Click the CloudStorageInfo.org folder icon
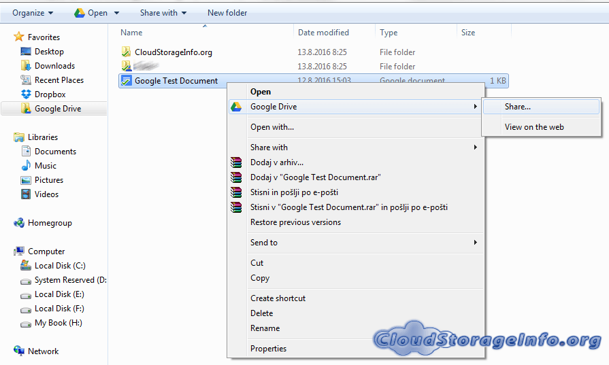609x365 pixels. click(x=127, y=52)
